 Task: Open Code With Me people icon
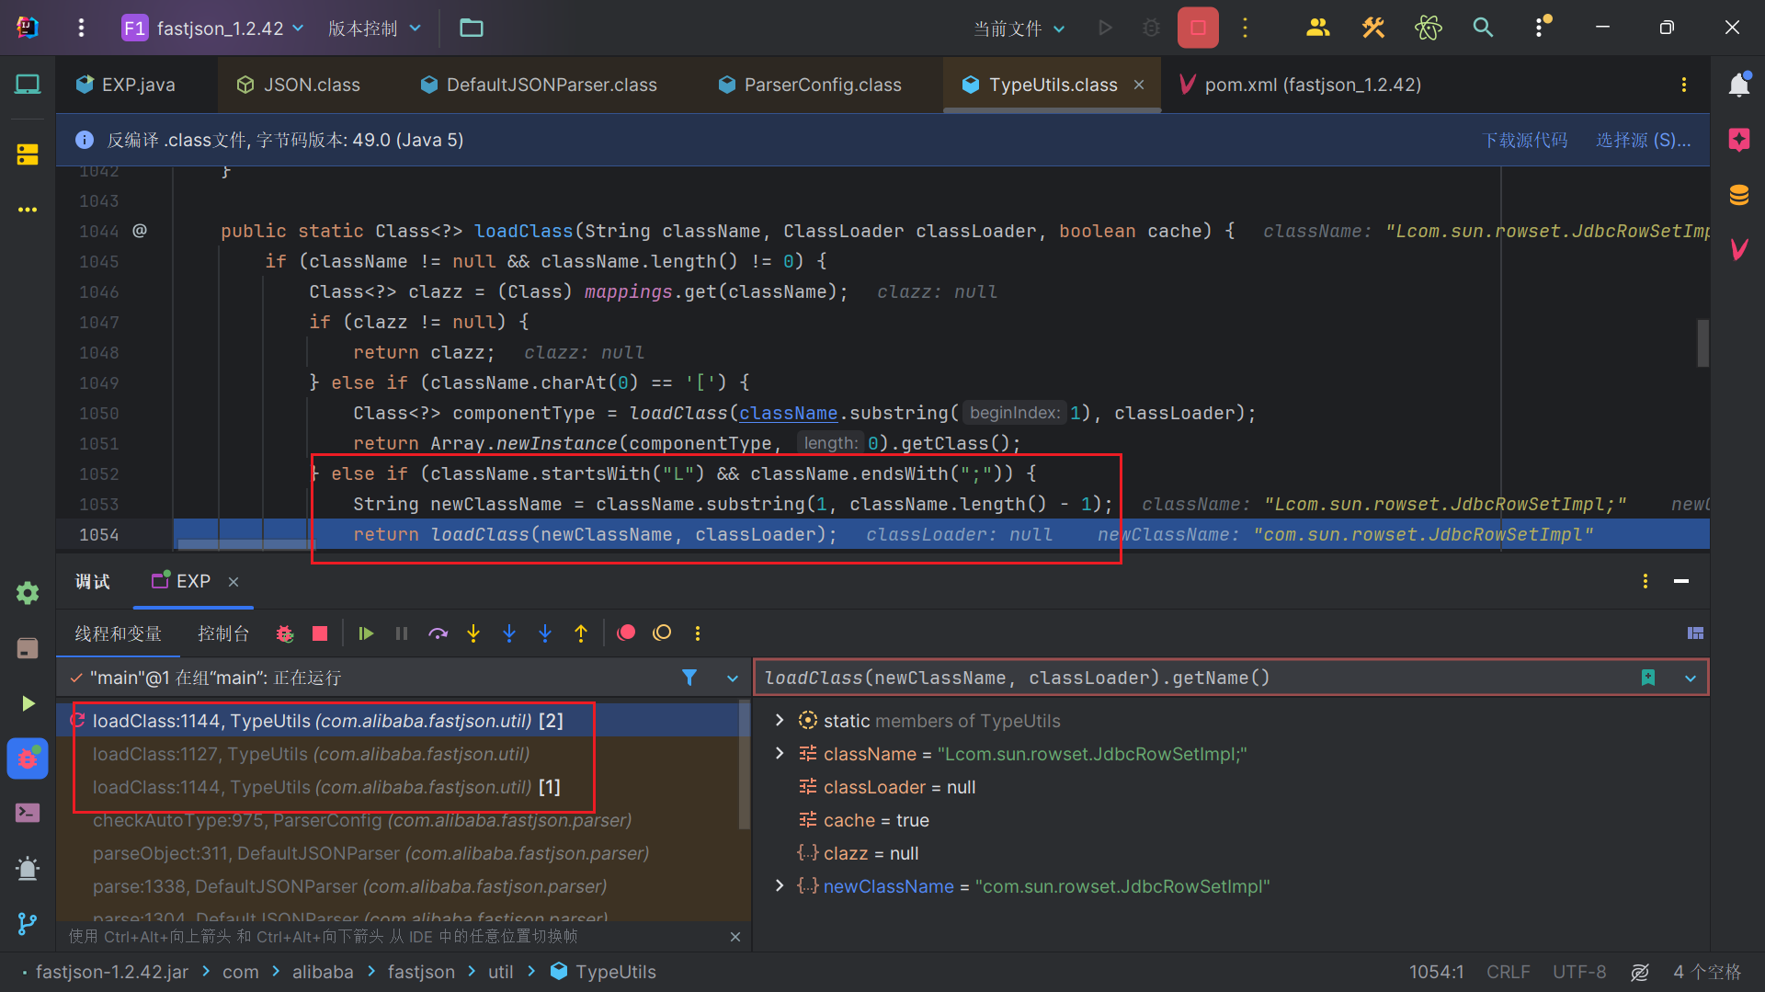1317,28
